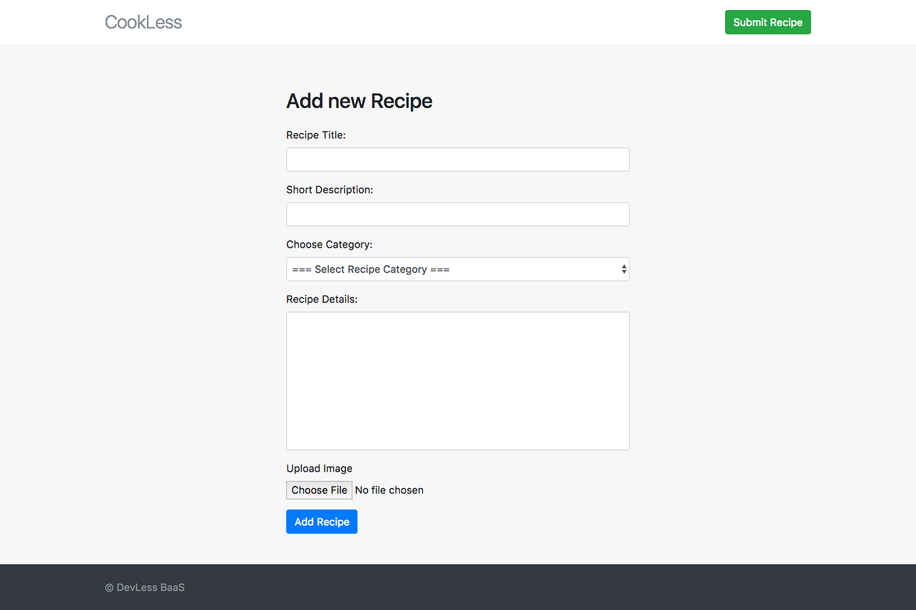Click the Short Description label
Viewport: 916px width, 610px height.
(x=329, y=190)
